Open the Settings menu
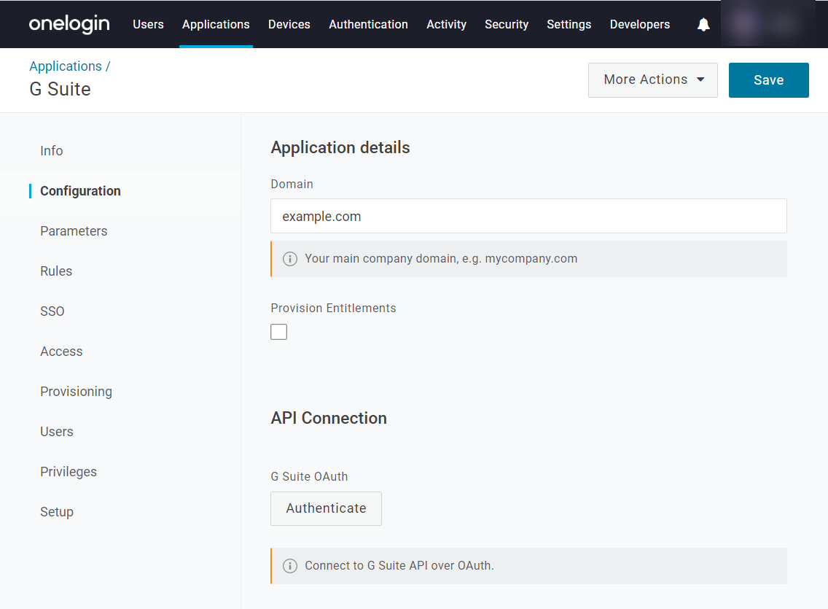The height and width of the screenshot is (609, 828). pyautogui.click(x=569, y=24)
